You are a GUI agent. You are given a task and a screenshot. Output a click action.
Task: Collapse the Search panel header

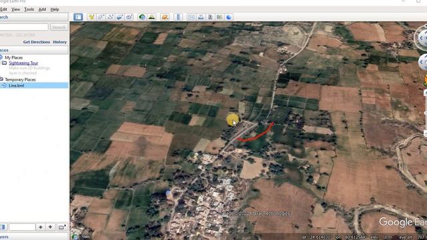34,17
